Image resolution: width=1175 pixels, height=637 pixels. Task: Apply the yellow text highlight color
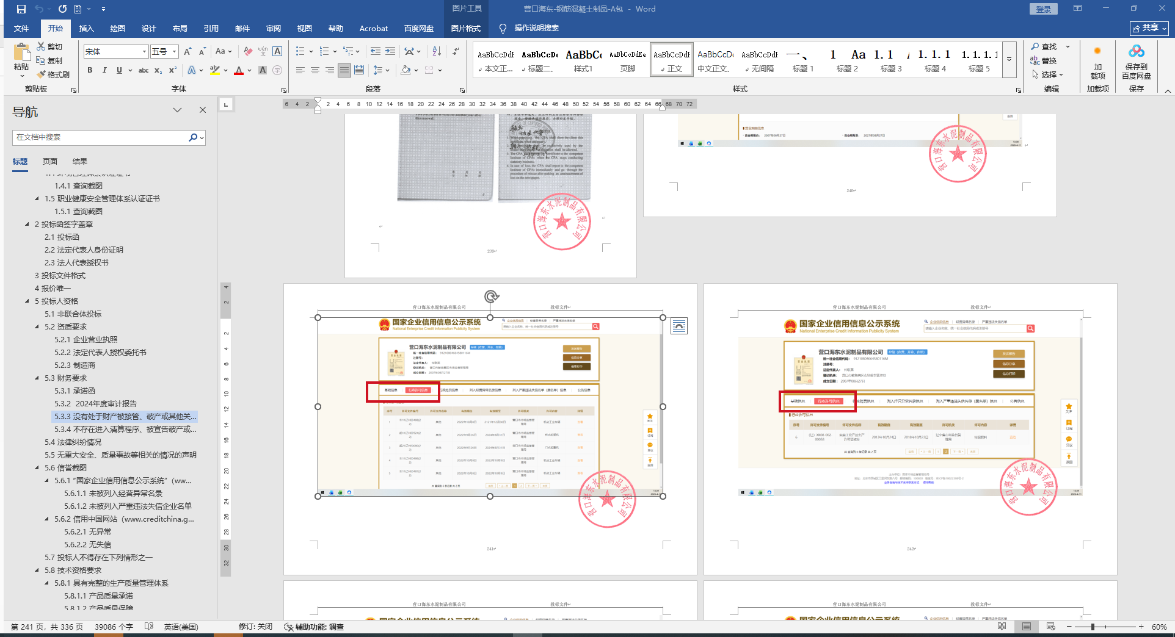coord(214,71)
